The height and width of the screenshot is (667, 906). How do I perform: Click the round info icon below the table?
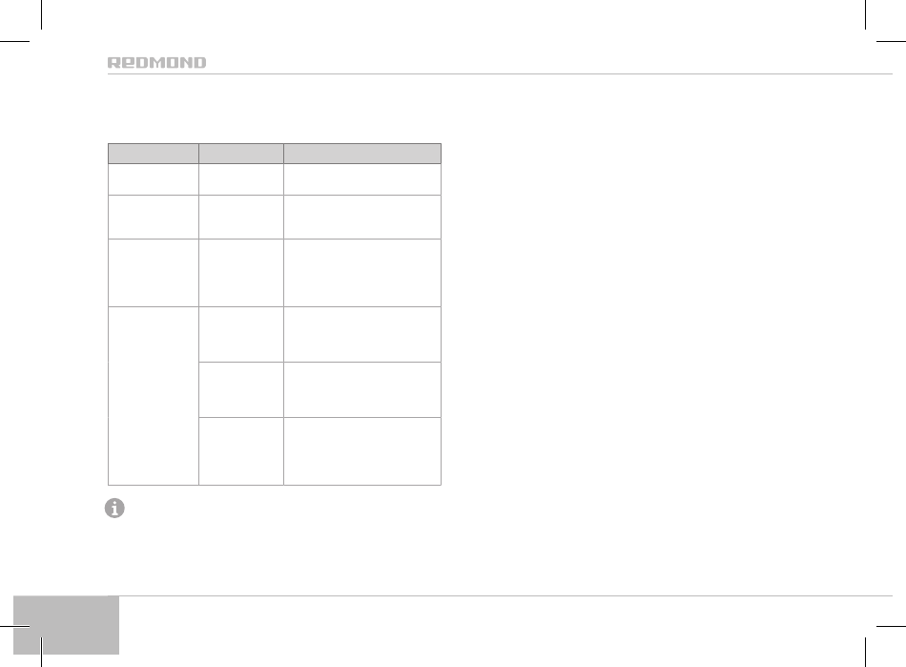[114, 508]
